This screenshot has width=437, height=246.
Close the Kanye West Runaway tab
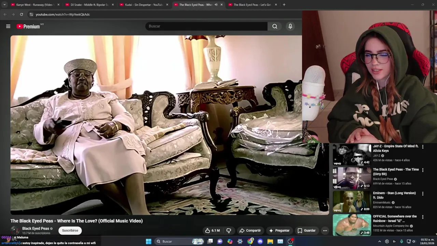[x=58, y=5]
